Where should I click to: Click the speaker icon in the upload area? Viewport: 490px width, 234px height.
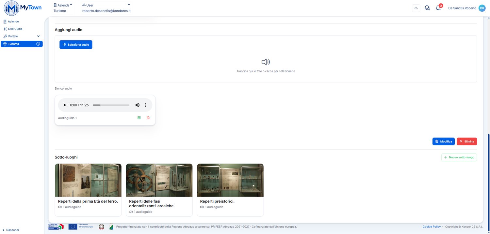coord(266,62)
